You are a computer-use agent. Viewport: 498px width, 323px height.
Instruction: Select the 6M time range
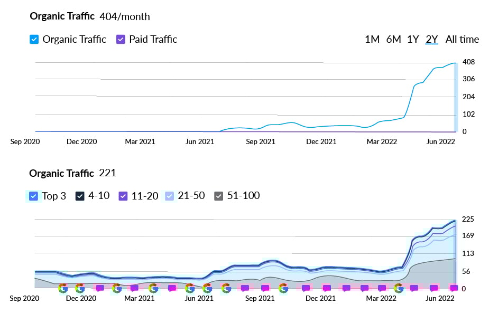(393, 39)
